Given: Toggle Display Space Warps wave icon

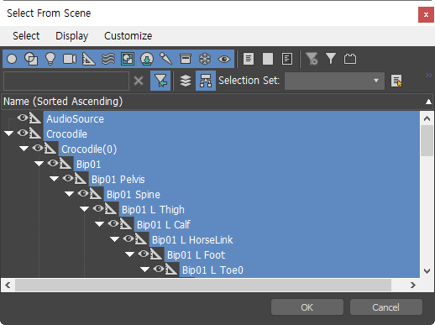Looking at the screenshot, I should [108, 59].
